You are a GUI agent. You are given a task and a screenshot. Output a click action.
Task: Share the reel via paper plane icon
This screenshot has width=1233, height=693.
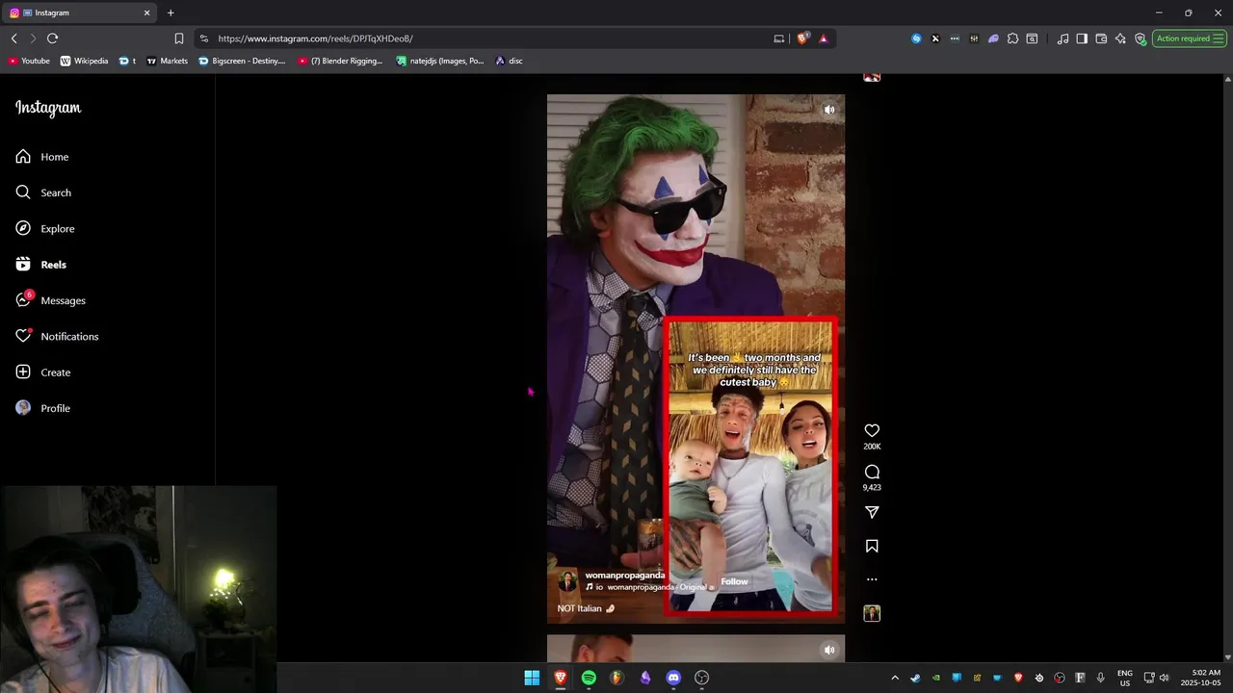pos(872,513)
